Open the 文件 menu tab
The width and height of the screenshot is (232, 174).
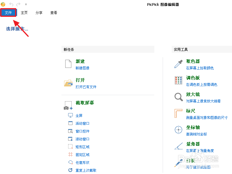coord(8,13)
